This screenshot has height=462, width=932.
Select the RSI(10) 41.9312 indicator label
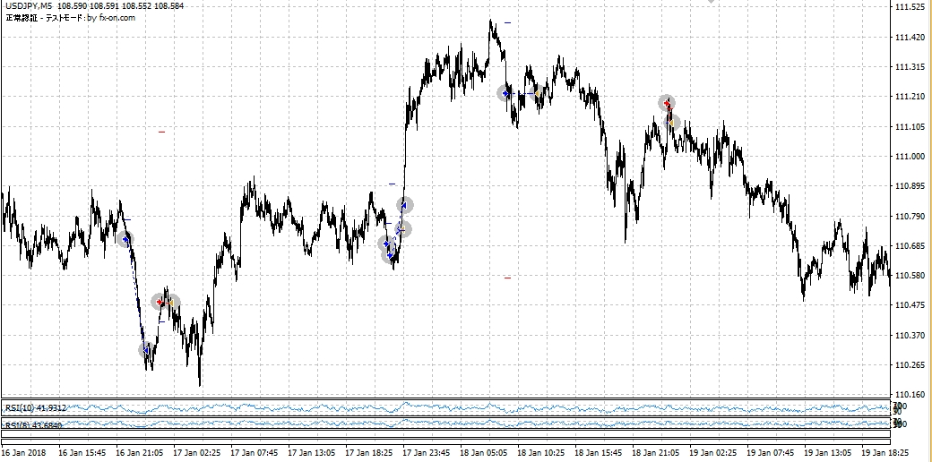(x=35, y=408)
